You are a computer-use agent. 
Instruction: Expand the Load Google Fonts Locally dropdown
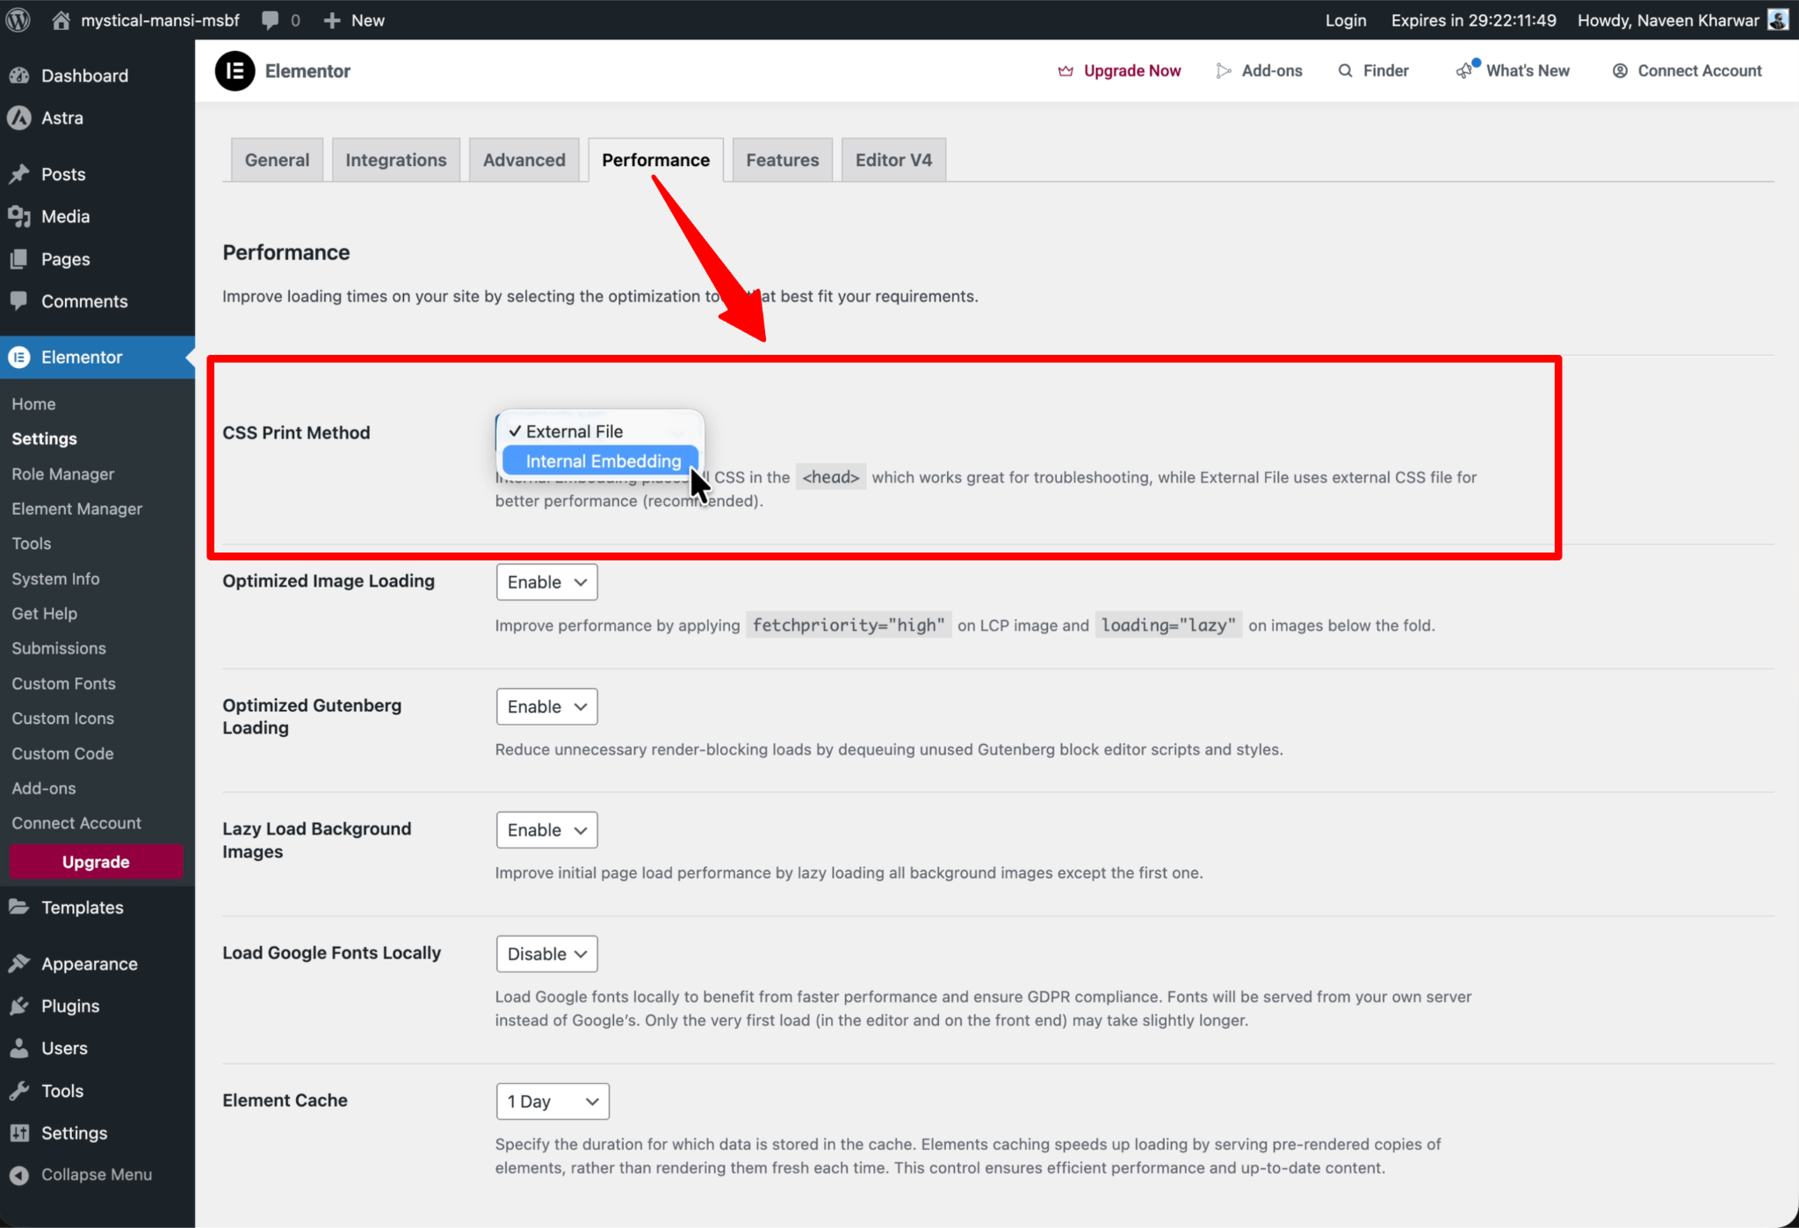546,954
